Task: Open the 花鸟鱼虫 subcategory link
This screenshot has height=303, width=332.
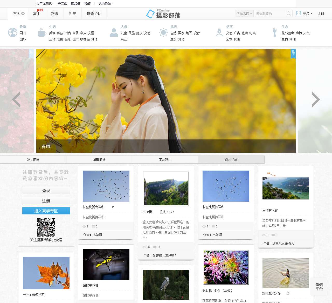Action: point(288,33)
